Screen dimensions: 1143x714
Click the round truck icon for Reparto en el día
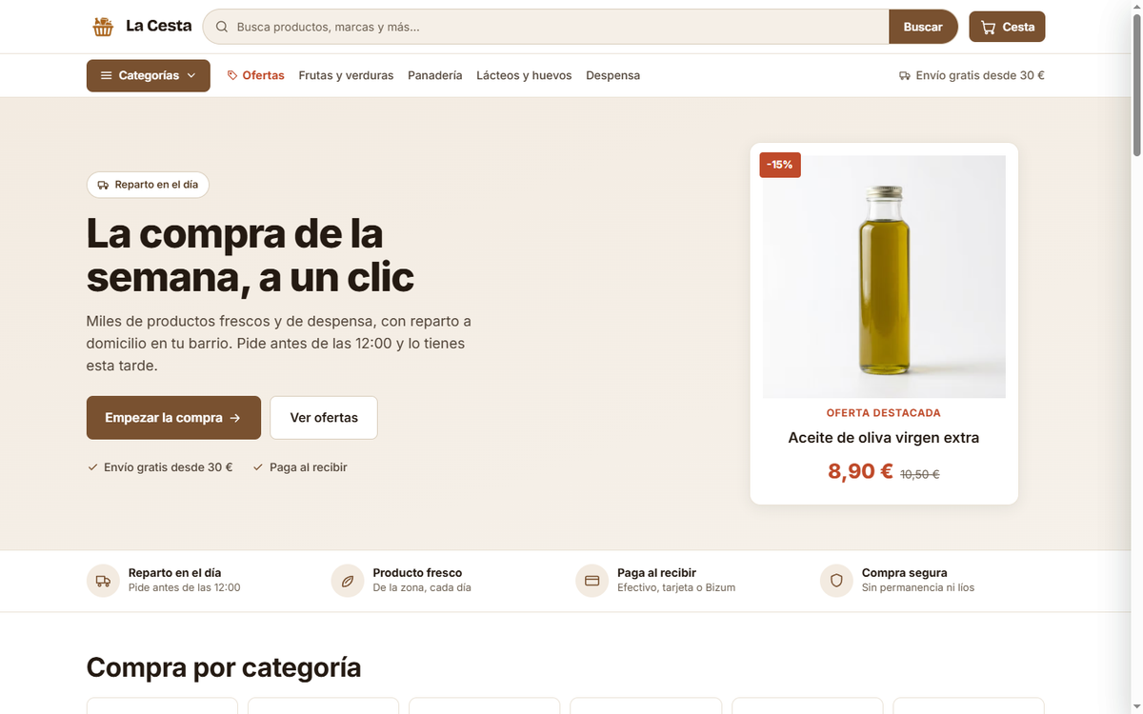click(x=103, y=581)
